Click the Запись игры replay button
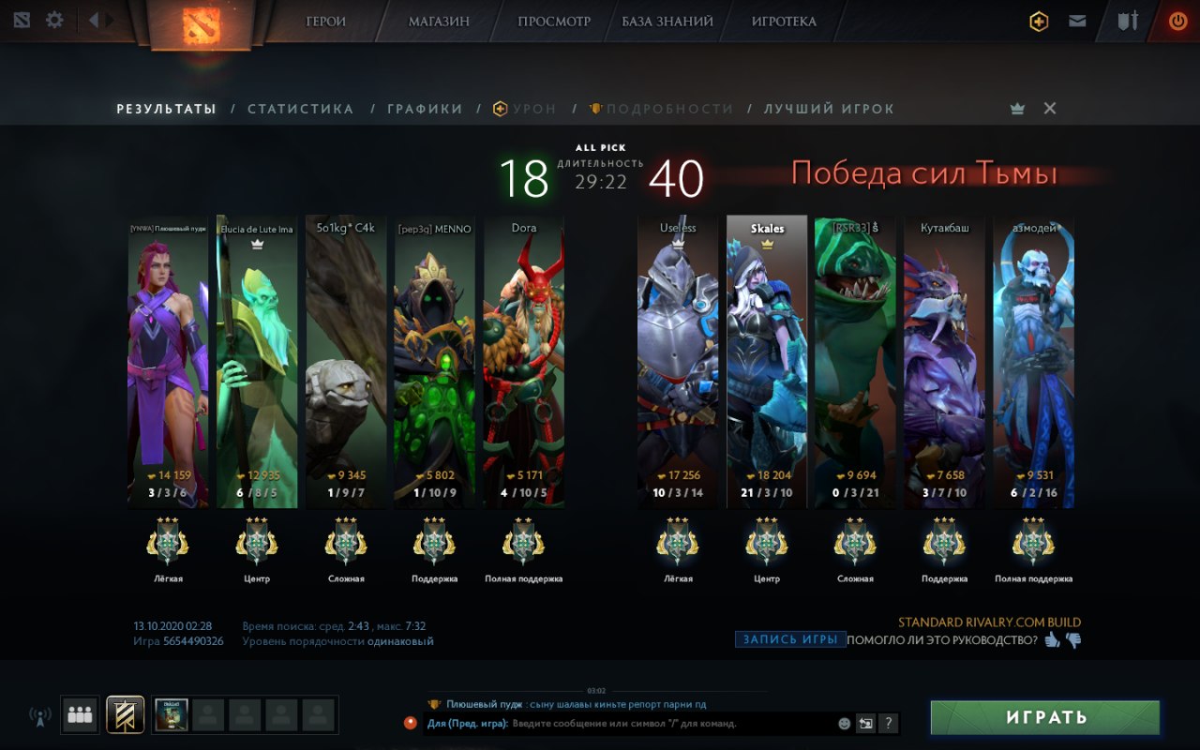Viewport: 1200px width, 750px height. [x=790, y=639]
